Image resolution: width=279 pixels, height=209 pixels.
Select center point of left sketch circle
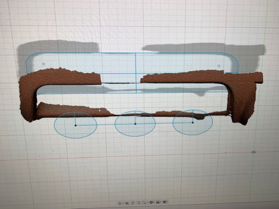coord(76,125)
